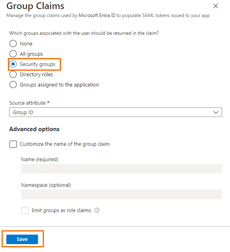
Task: Click 'Groups assigned to the application' label text
Action: click(59, 85)
